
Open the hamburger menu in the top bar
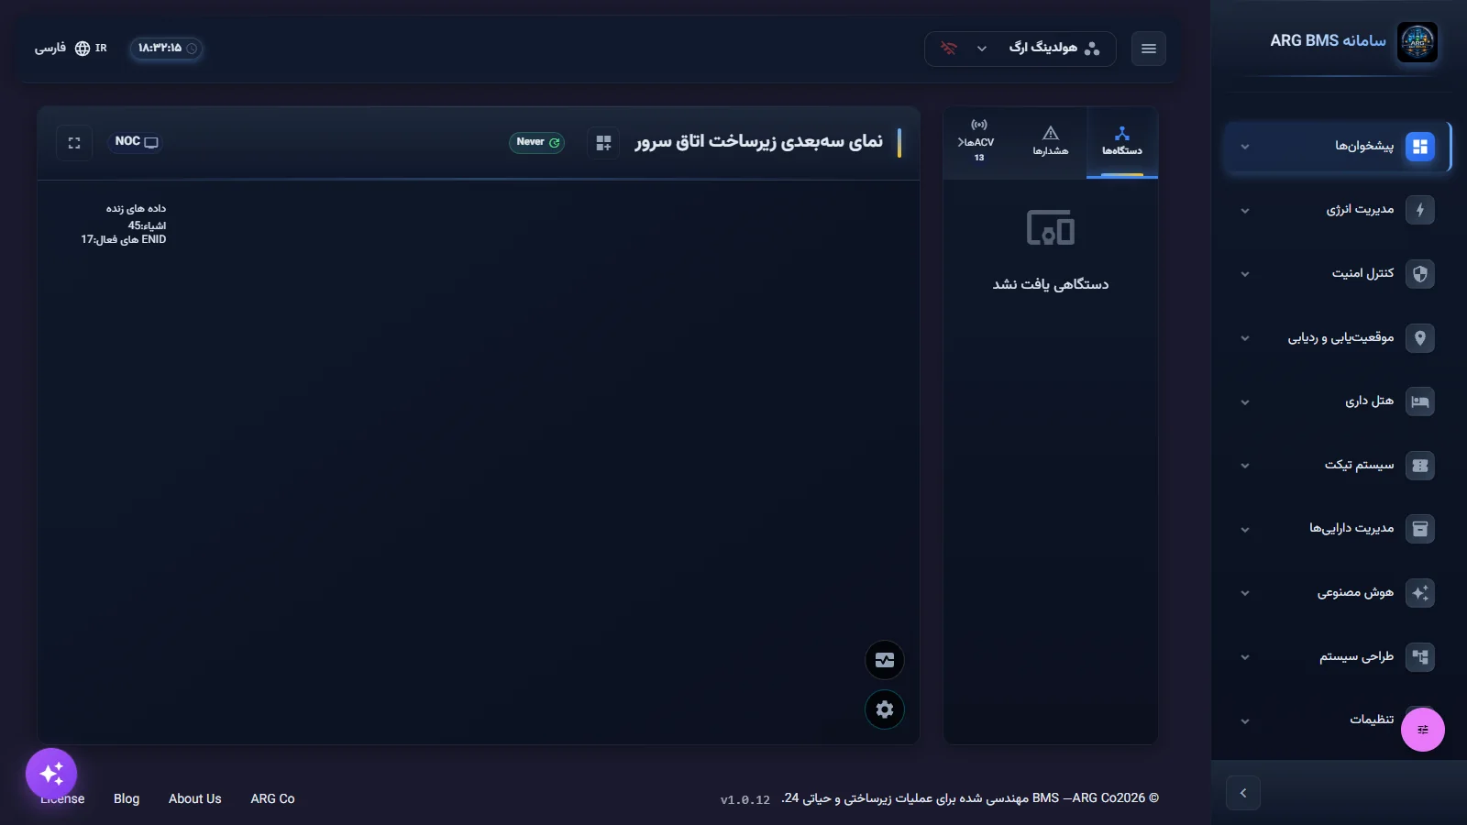pyautogui.click(x=1148, y=49)
